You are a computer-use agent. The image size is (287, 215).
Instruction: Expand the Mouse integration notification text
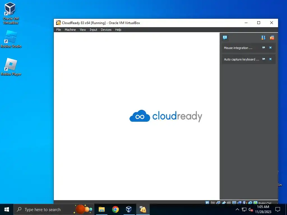(x=238, y=48)
